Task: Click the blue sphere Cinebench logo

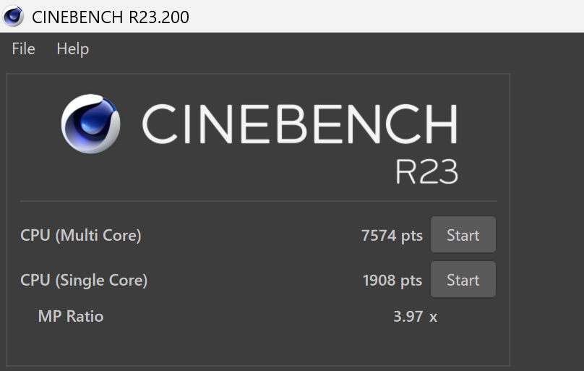Action: pos(91,124)
